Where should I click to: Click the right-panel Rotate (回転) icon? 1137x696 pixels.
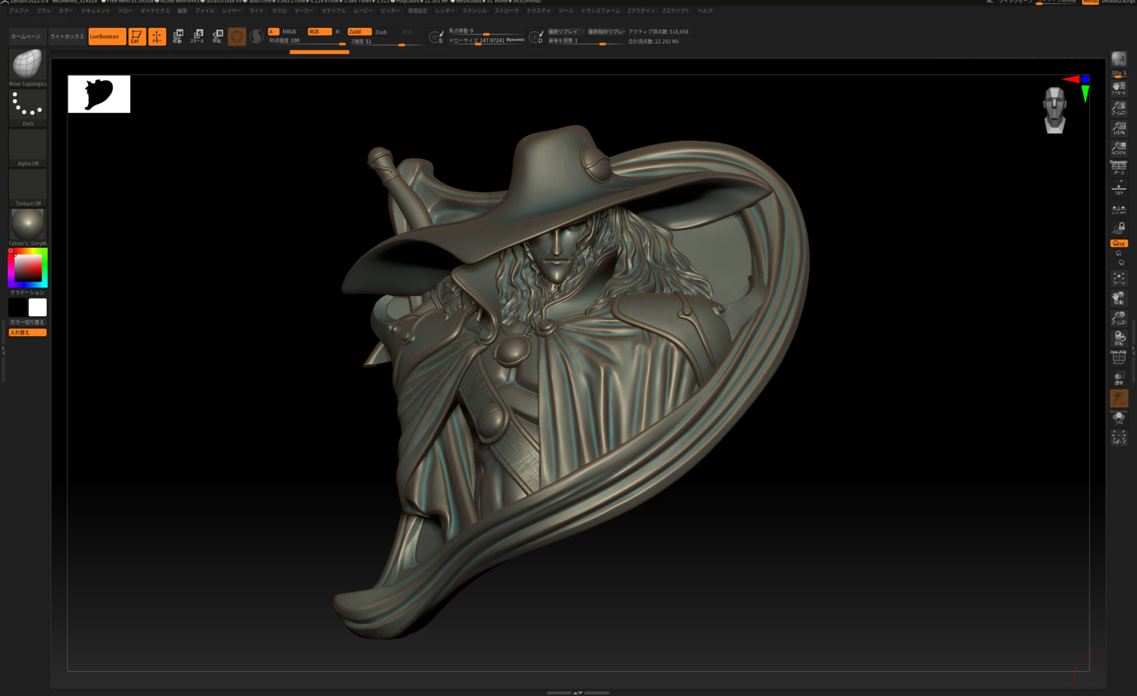1118,338
